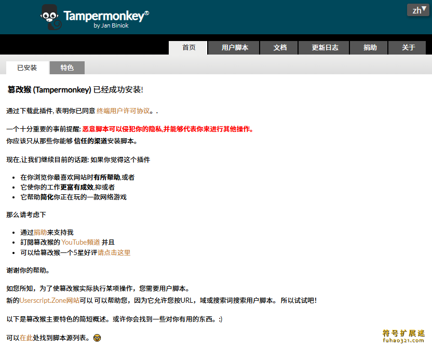Screen dimensions: 432x348
Task: Click the 'by Jan Biniok' header text
Action: 111,25
